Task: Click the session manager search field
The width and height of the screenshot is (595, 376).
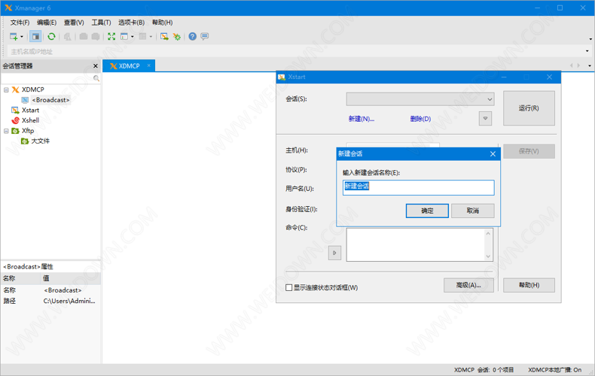Action: (47, 78)
